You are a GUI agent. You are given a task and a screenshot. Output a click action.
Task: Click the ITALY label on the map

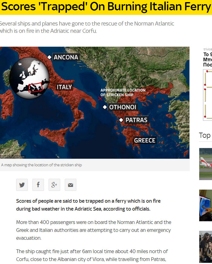(65, 87)
